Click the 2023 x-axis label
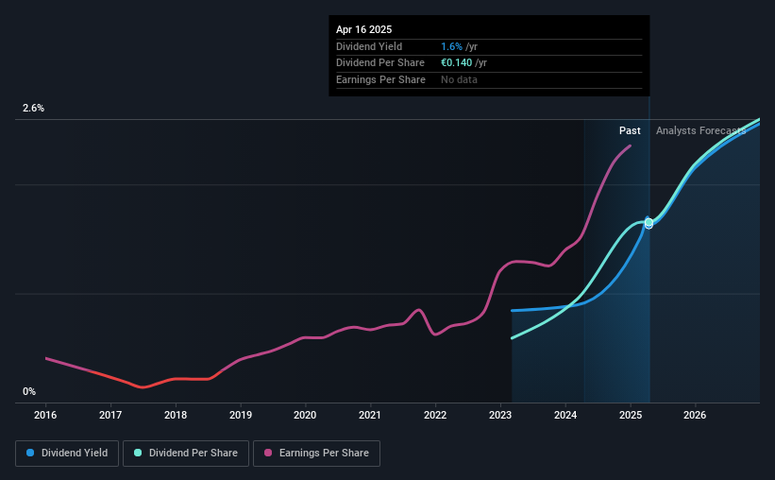The height and width of the screenshot is (480, 775). (x=500, y=415)
